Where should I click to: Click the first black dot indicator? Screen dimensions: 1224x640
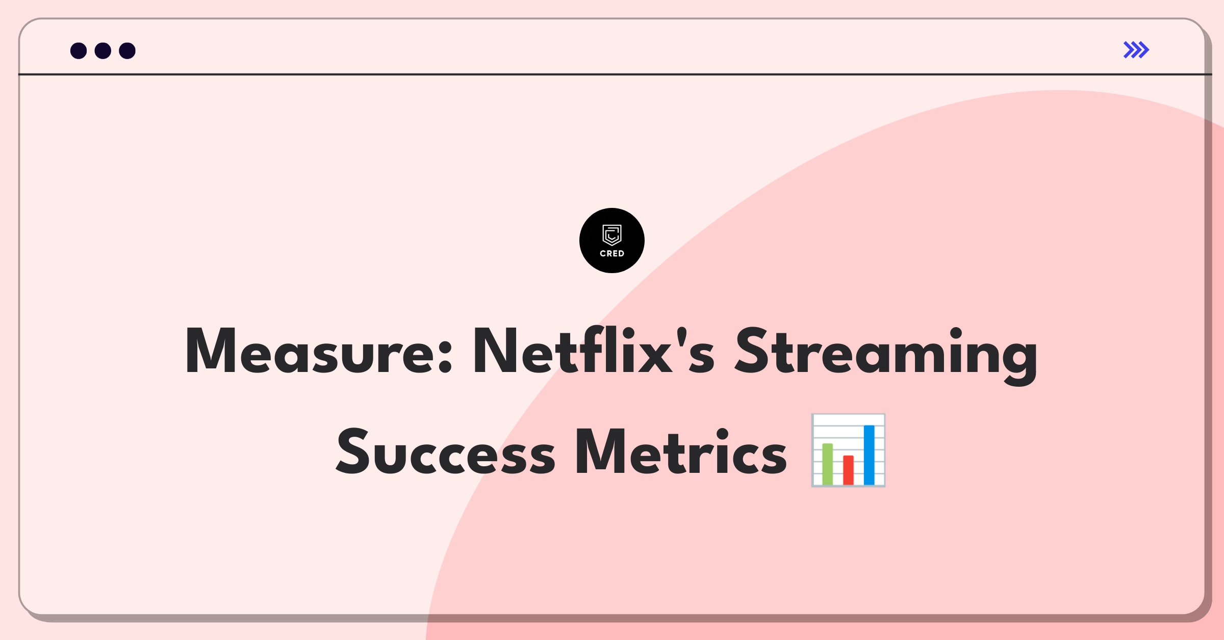(x=76, y=51)
